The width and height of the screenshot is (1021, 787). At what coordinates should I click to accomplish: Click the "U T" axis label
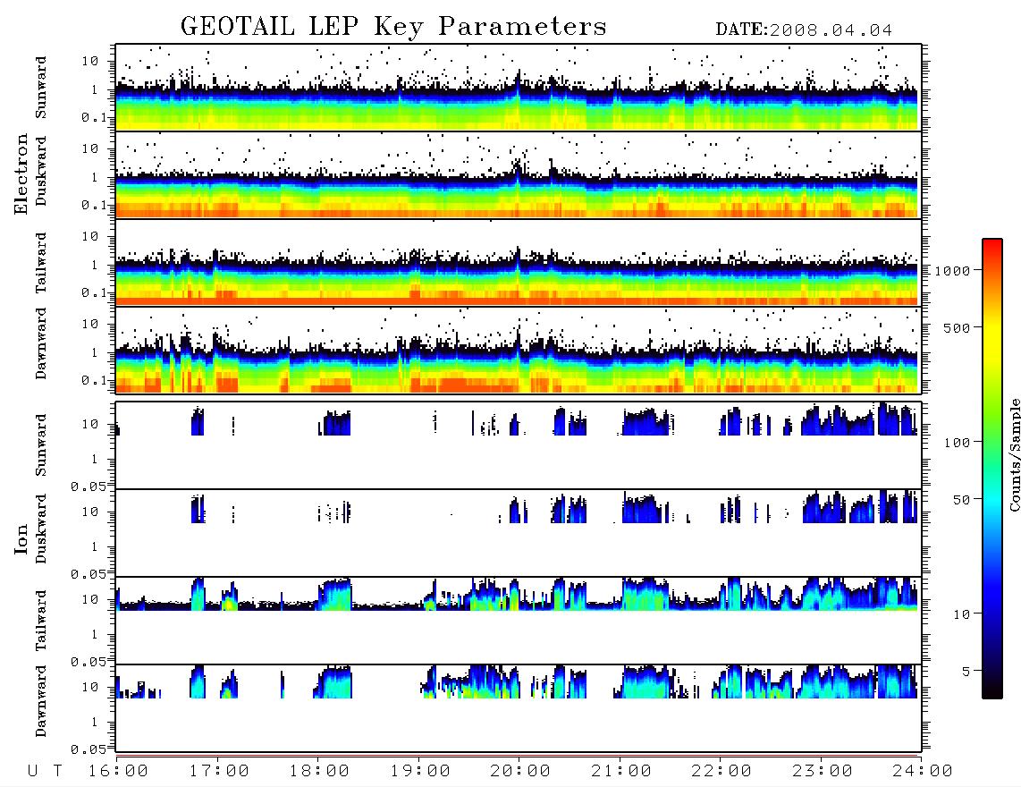coord(46,772)
